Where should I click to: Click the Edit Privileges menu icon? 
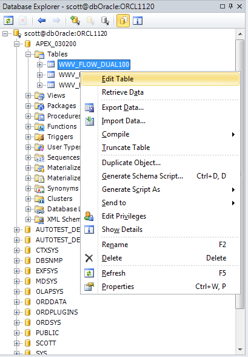click(89, 216)
